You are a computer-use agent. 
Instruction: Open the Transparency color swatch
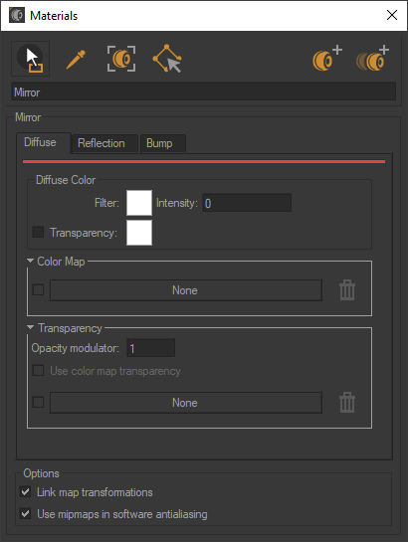click(139, 233)
